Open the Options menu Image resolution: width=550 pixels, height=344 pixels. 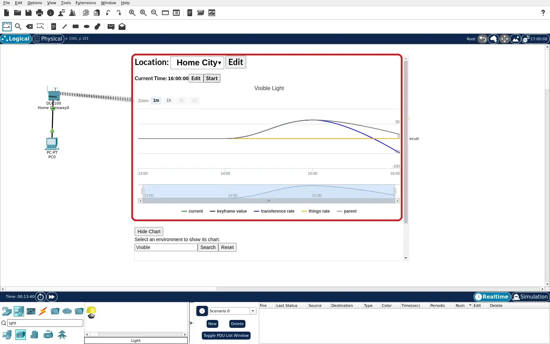point(35,3)
